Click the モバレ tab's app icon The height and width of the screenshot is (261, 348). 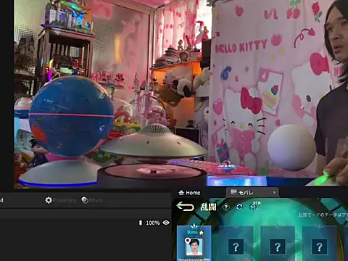[x=233, y=192]
